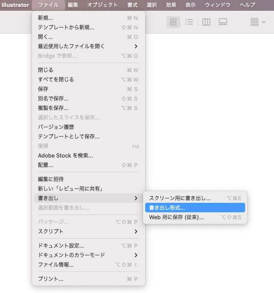Choose スクリーン用に書き出し...

click(195, 198)
